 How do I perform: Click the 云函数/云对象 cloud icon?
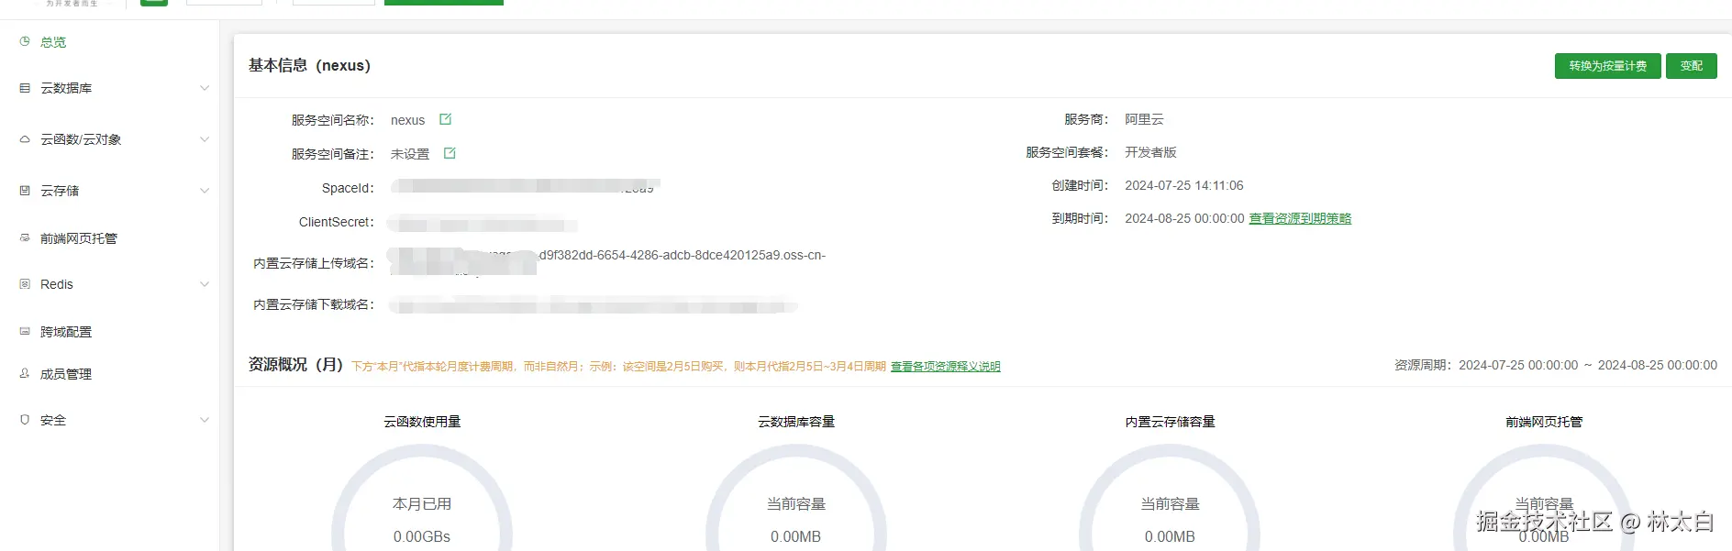25,139
